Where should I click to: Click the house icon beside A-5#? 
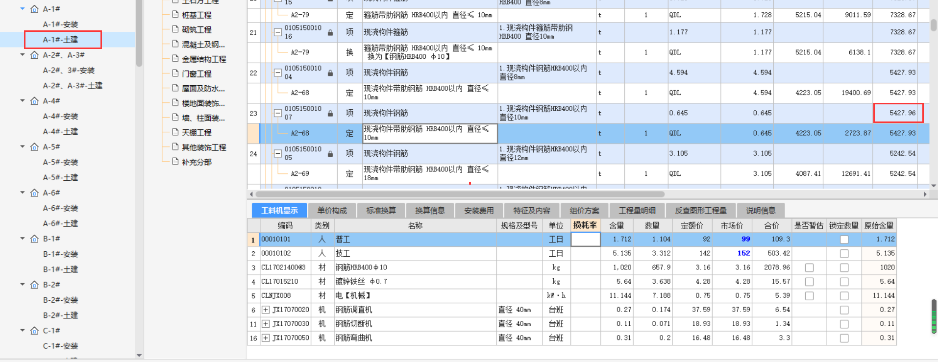coord(34,147)
